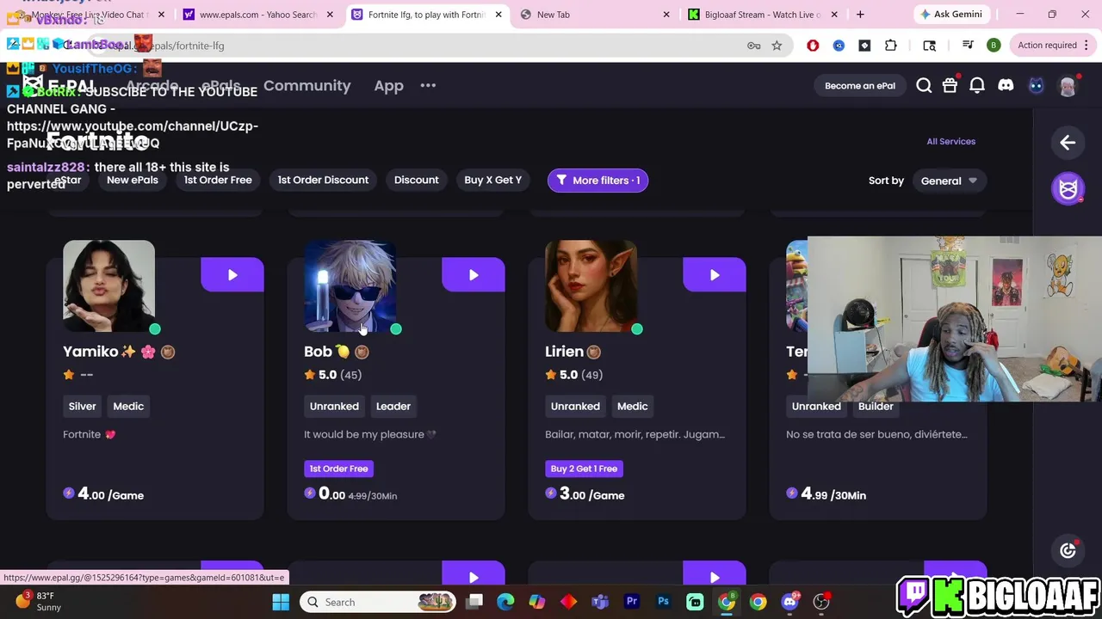
Task: Open Microsoft Teams from the taskbar
Action: [600, 602]
